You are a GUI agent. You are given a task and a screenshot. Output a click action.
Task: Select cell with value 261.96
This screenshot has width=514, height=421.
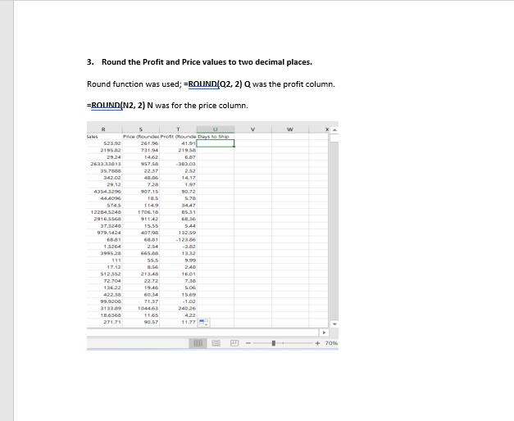click(141, 143)
